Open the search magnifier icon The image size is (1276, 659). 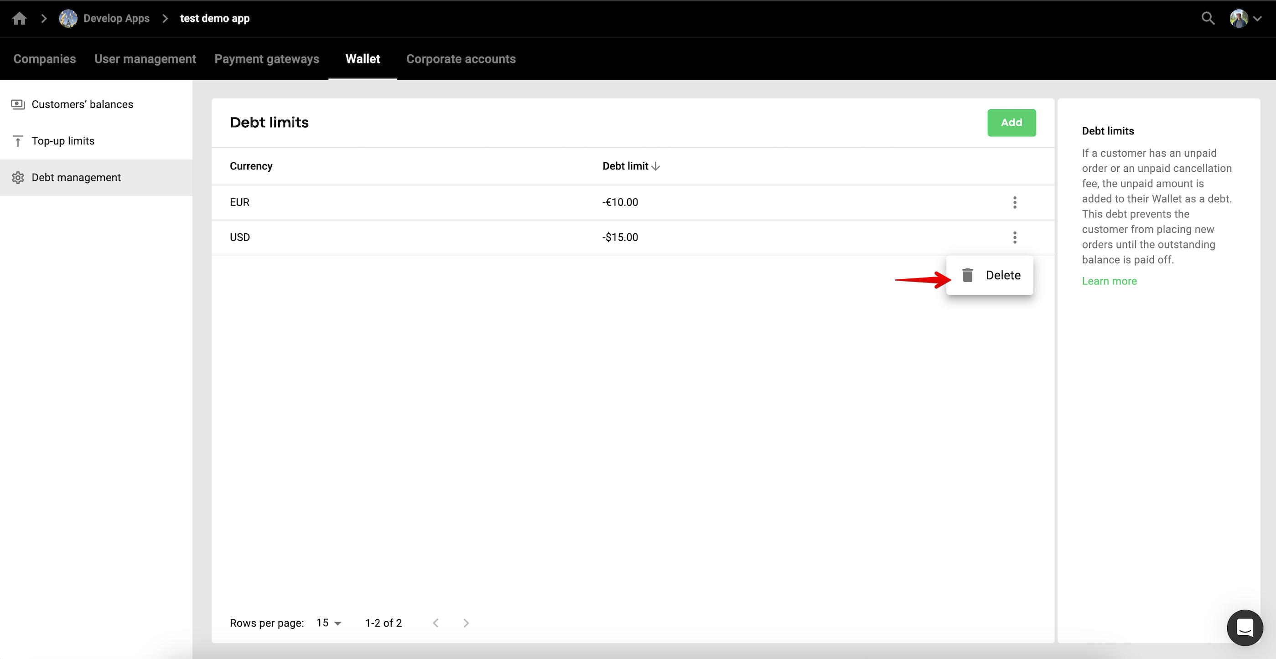pyautogui.click(x=1208, y=18)
